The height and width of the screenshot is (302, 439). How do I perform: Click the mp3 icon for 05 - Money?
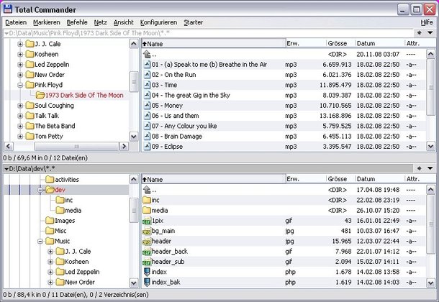pyautogui.click(x=146, y=105)
